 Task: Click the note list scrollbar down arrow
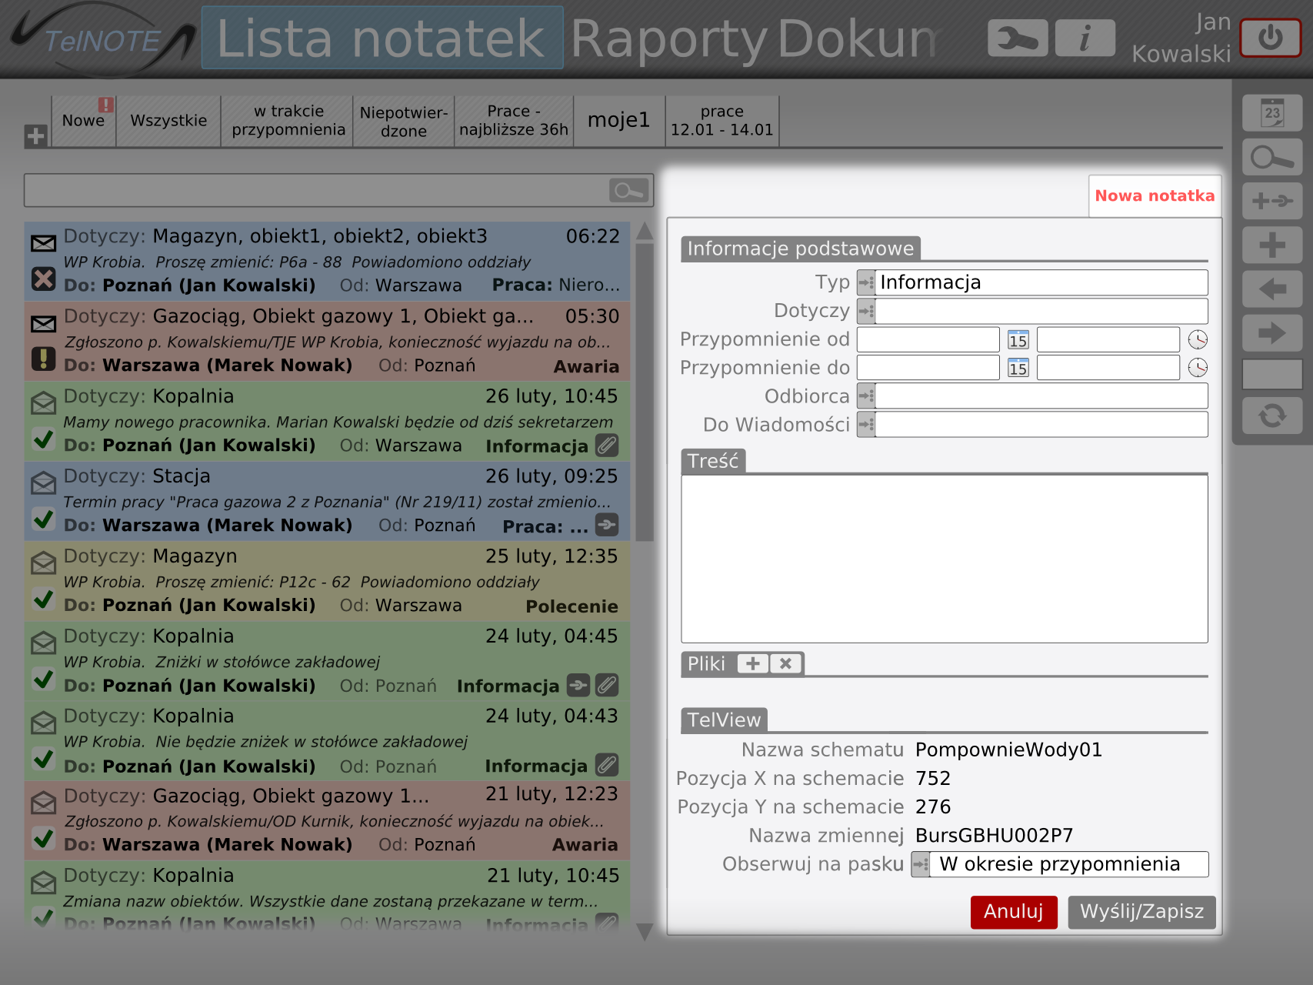tap(645, 932)
